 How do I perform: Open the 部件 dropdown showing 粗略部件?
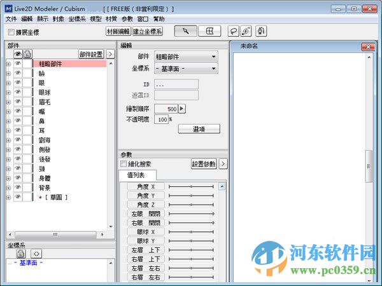(x=186, y=57)
